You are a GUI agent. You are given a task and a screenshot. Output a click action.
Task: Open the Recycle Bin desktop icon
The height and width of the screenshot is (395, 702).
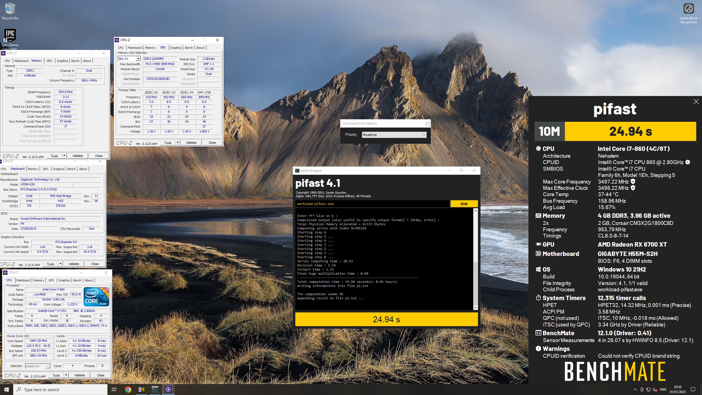coord(10,11)
